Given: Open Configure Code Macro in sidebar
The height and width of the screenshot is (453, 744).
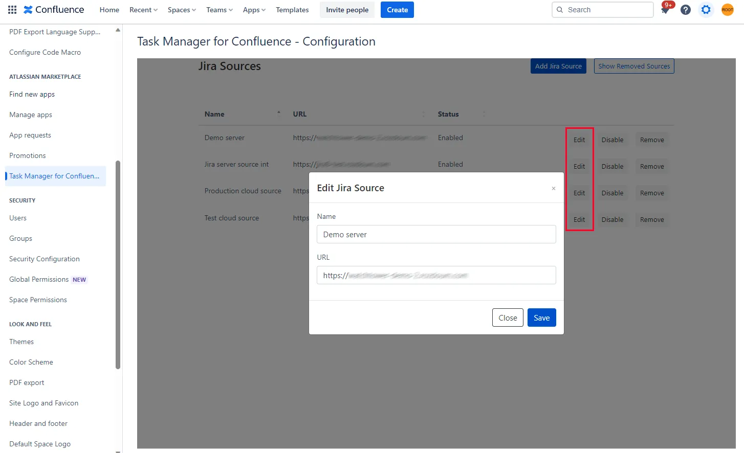Looking at the screenshot, I should pos(45,52).
